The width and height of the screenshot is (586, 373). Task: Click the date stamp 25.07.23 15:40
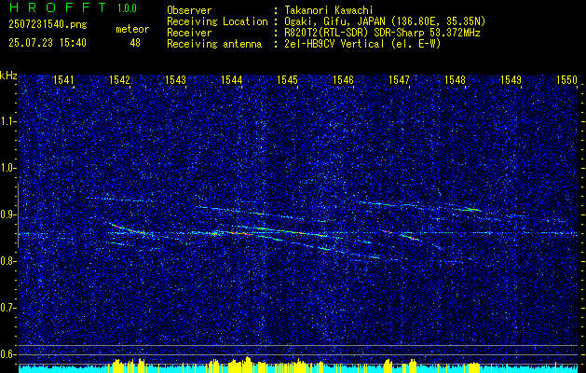(48, 43)
